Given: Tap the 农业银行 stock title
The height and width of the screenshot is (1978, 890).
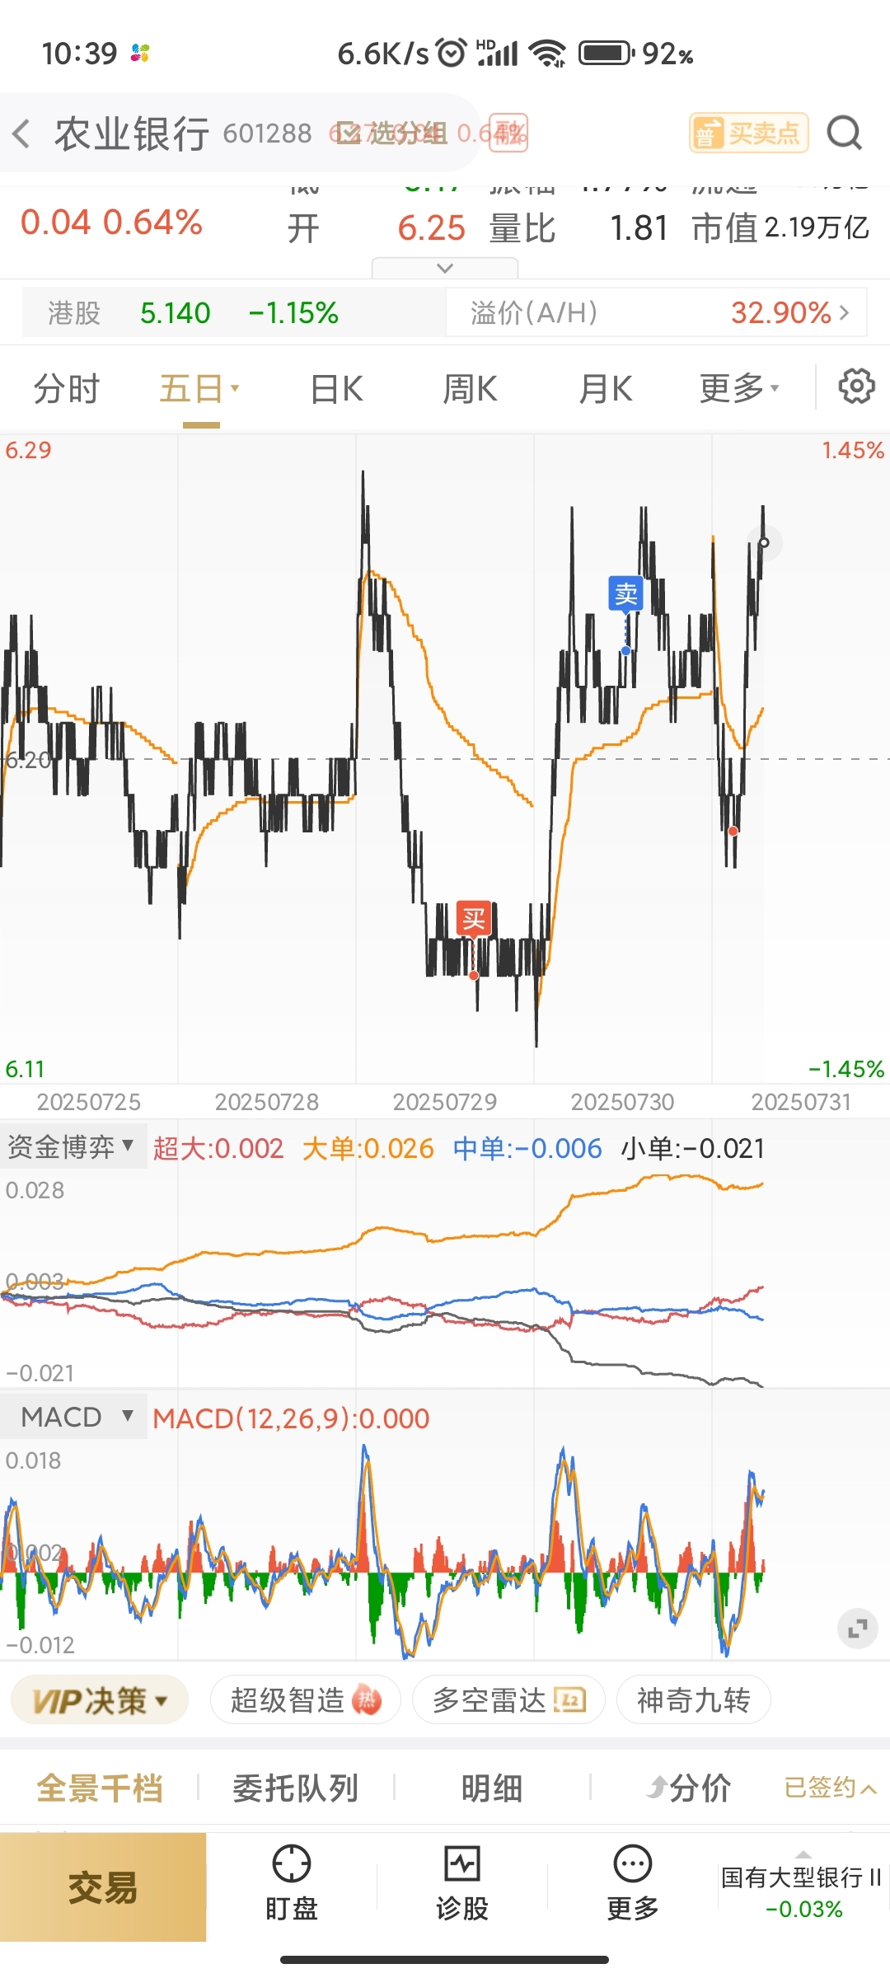Looking at the screenshot, I should coord(132,133).
